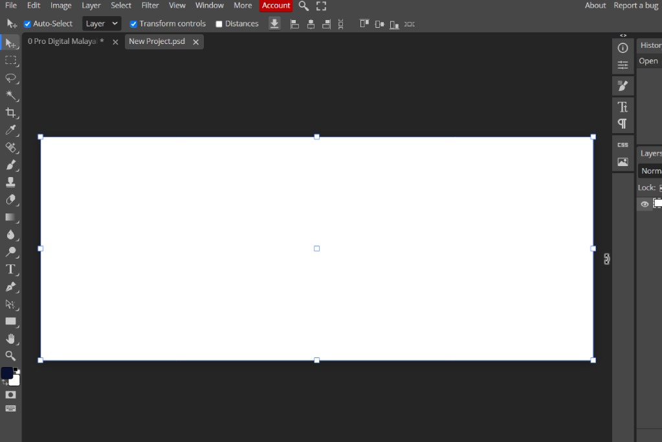Click the horizontal distribute spacing icon
Viewport: 662px width, 442px height.
(410, 24)
